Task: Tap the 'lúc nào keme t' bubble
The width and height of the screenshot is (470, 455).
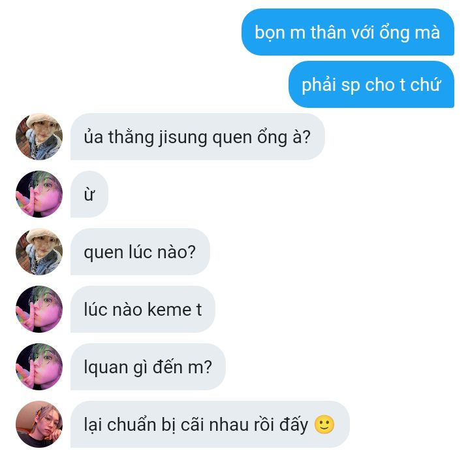Action: click(143, 309)
